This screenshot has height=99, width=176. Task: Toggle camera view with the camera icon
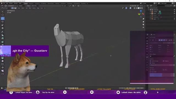coord(143,24)
